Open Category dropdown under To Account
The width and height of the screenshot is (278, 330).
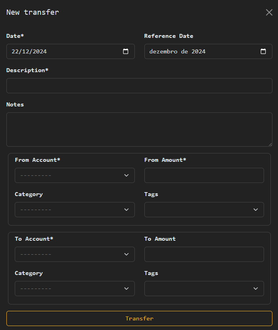coord(75,289)
